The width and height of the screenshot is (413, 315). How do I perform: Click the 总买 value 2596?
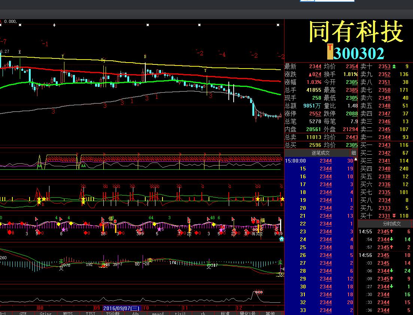pos(315,145)
